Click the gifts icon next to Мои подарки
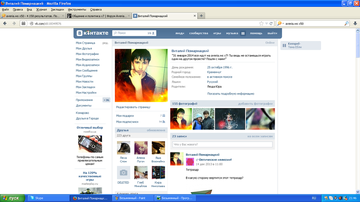 coord(164,116)
